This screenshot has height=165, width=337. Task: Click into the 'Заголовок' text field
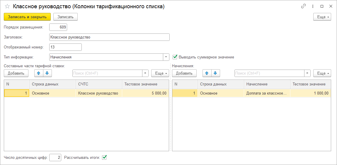(x=109, y=37)
